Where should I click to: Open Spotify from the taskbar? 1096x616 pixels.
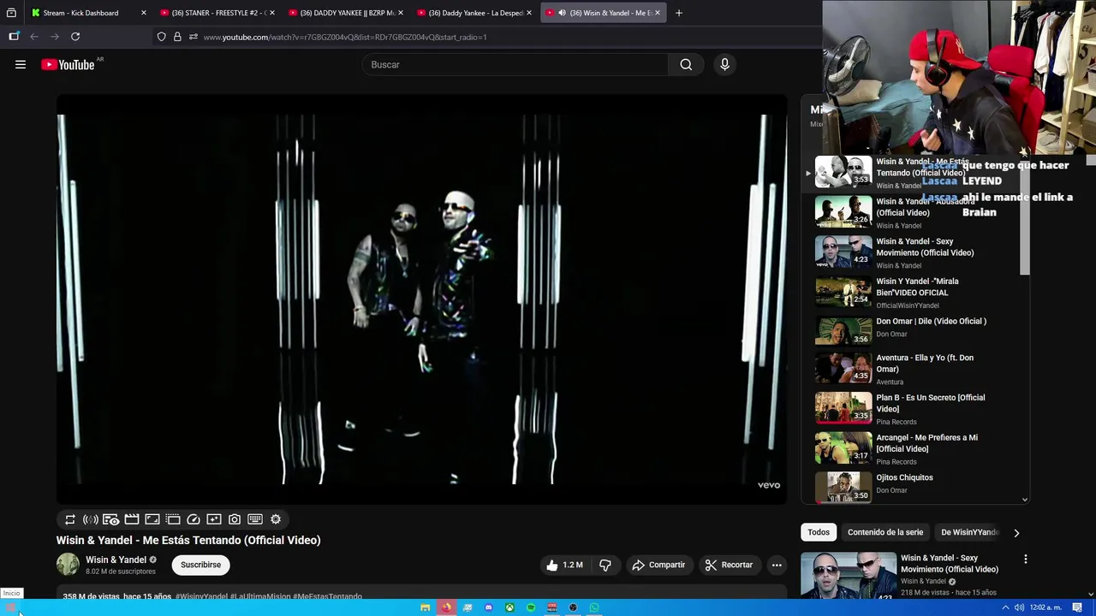click(x=531, y=607)
